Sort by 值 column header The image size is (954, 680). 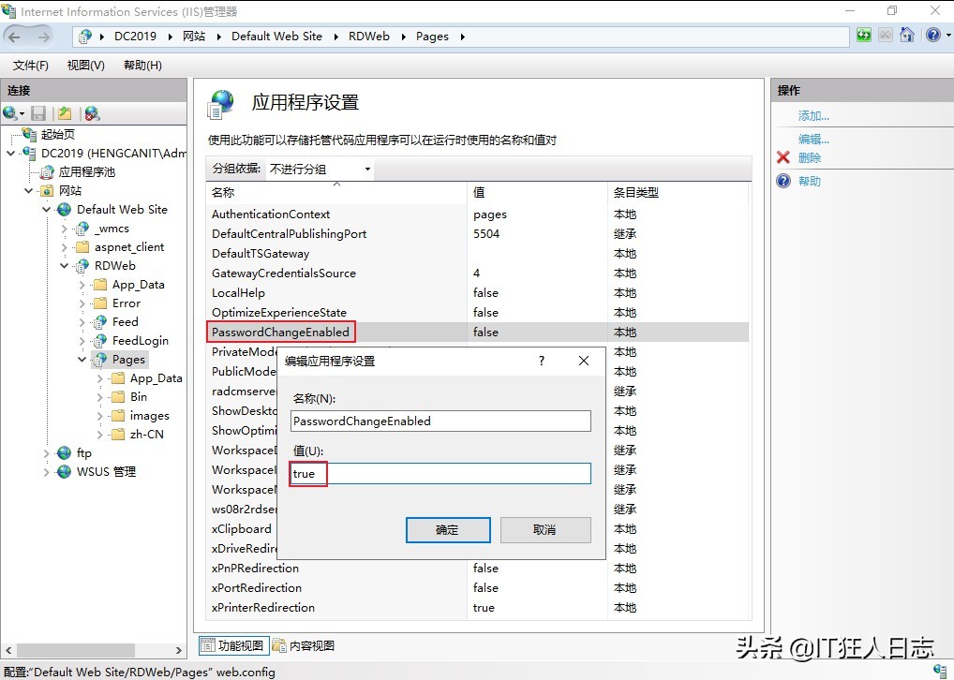click(x=537, y=193)
